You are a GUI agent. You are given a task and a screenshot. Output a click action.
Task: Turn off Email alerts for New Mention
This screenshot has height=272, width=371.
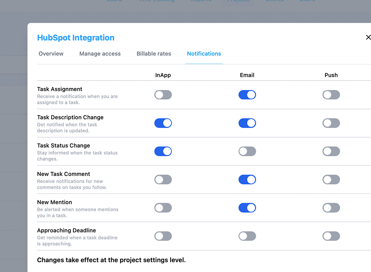coord(247,208)
